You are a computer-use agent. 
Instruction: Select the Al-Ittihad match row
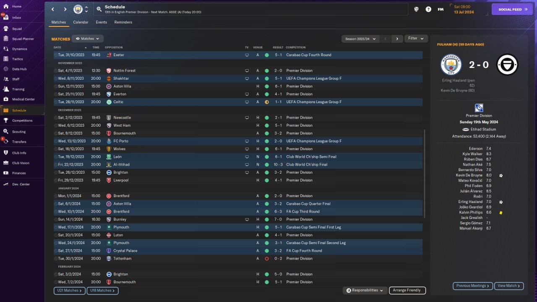click(x=238, y=165)
